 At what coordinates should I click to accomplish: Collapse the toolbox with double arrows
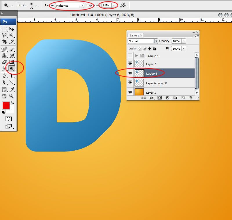(x=2, y=13)
